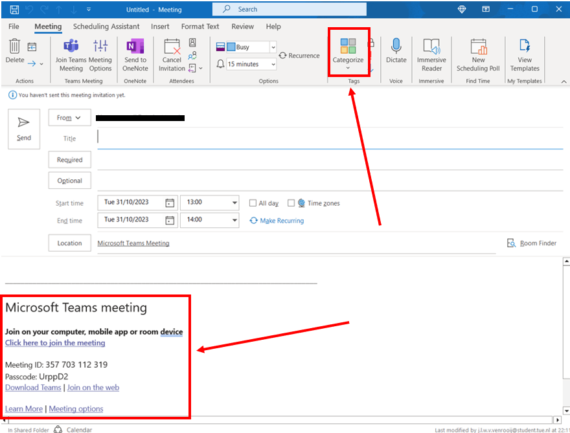The height and width of the screenshot is (433, 570).
Task: Switch to the Scheduling Assistant tab
Action: tap(106, 27)
